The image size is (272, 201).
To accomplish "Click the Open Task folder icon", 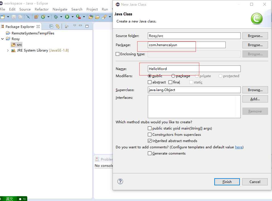I will click(97, 17).
